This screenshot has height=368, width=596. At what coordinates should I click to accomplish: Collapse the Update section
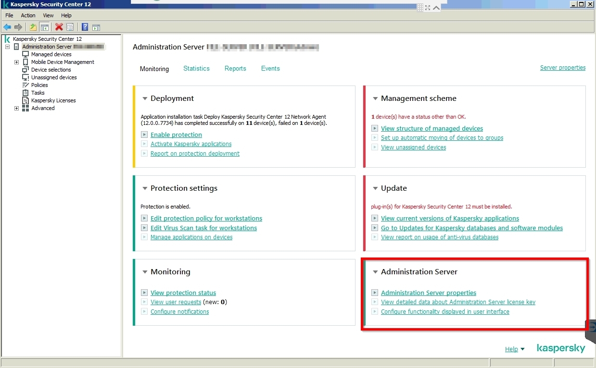(375, 188)
